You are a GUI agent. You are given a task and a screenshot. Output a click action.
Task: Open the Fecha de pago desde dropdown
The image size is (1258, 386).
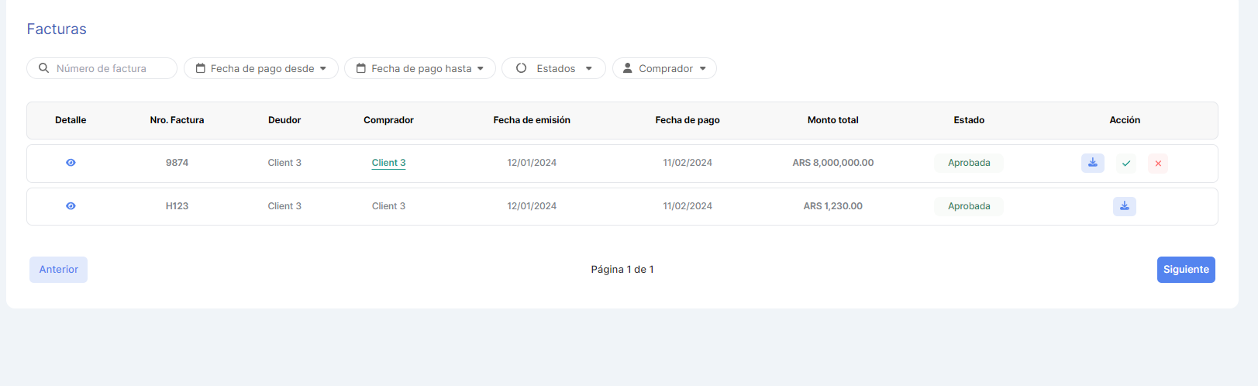(261, 68)
